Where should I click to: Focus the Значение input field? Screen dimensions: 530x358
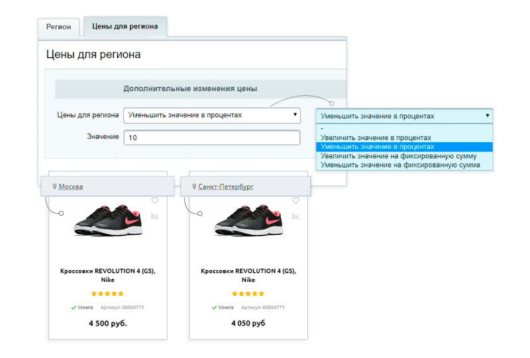coord(212,138)
